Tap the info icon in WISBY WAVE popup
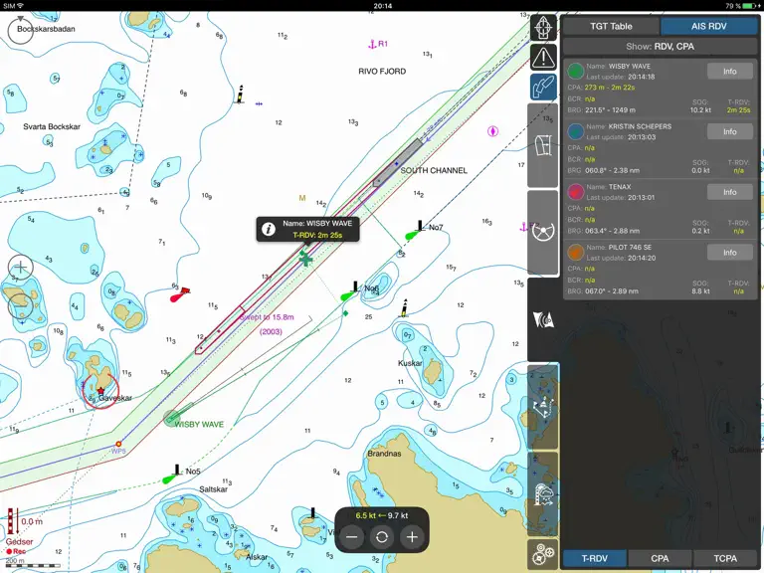 coord(269,229)
